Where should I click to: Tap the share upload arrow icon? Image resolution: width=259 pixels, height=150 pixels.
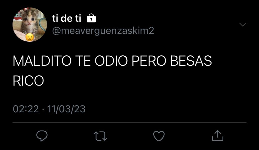218,136
